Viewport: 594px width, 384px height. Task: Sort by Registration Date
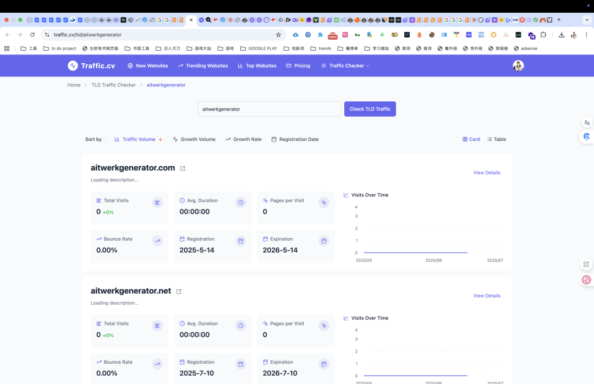(x=295, y=139)
